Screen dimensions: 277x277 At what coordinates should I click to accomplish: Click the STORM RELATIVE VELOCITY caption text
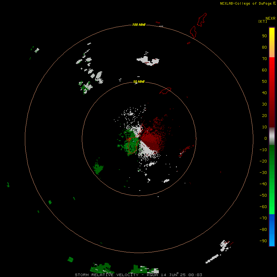point(106,275)
